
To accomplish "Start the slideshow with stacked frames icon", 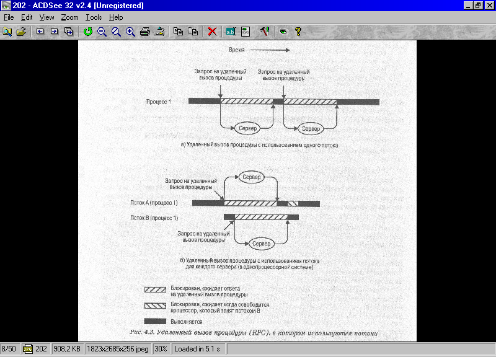I will point(69,32).
